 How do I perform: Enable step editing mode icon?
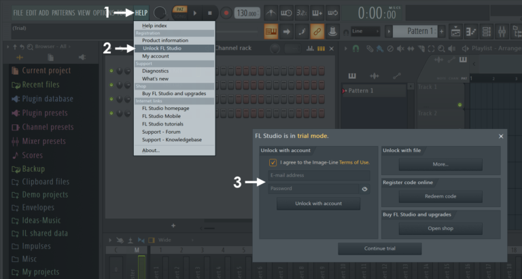tap(302, 32)
